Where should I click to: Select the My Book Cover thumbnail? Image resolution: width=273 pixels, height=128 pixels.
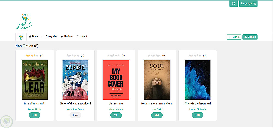[x=116, y=80]
